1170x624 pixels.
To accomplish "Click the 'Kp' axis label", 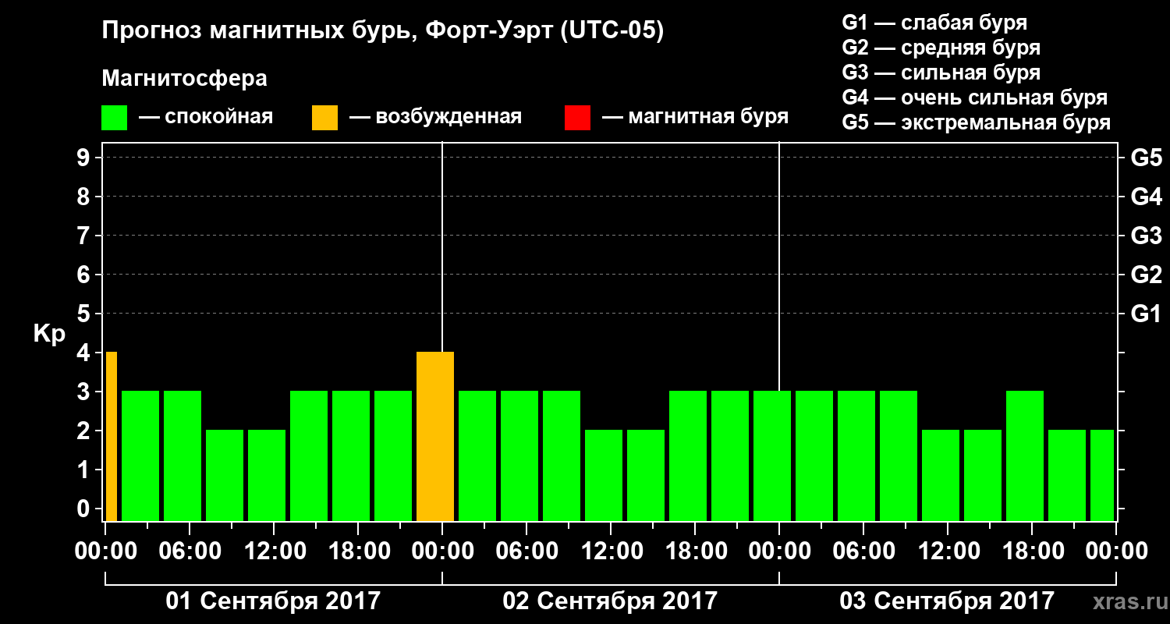I will tap(49, 334).
